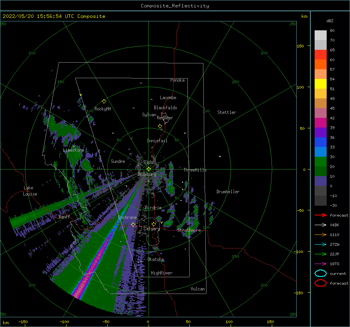This screenshot has width=350, height=327.
Task: Click the Drumheller city label
Action: [x=228, y=192]
